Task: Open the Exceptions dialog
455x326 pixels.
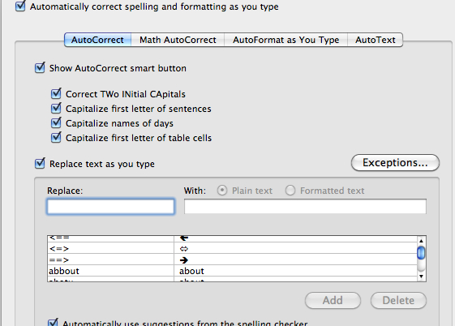Action: 395,163
